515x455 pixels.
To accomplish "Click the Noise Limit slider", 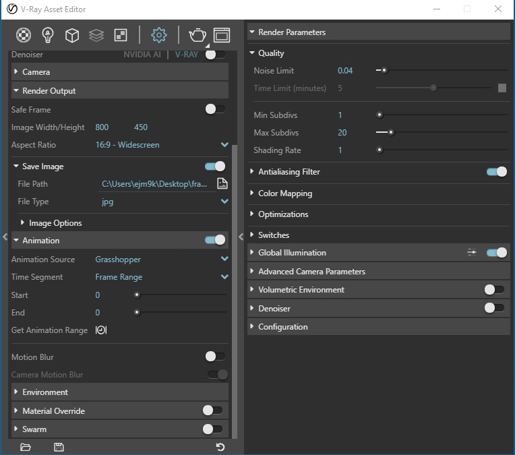I will pos(442,70).
